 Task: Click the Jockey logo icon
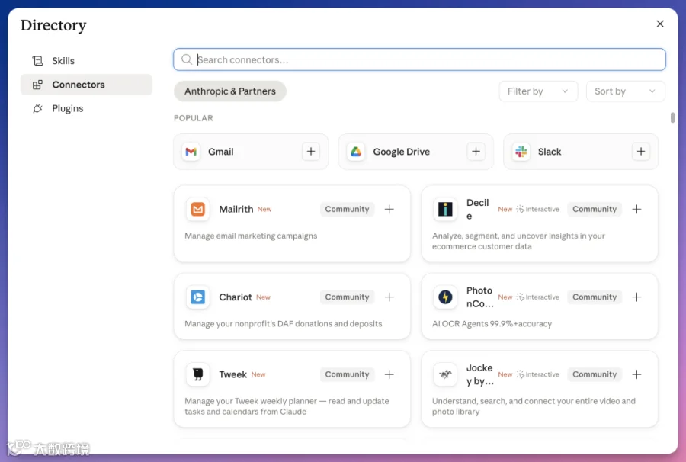coord(445,374)
